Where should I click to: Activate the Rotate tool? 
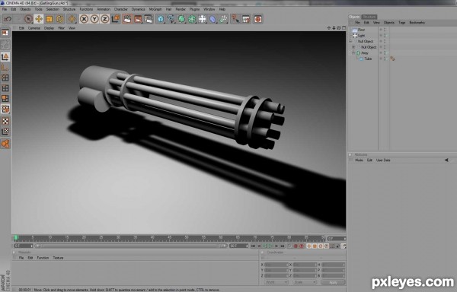59,19
